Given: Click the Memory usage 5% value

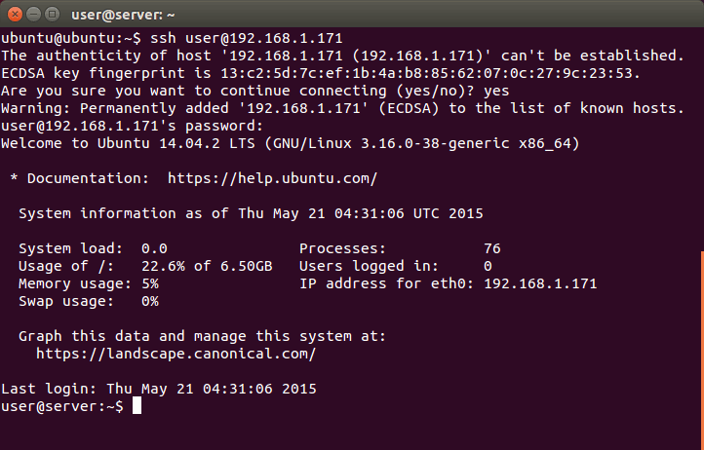Looking at the screenshot, I should (x=149, y=283).
